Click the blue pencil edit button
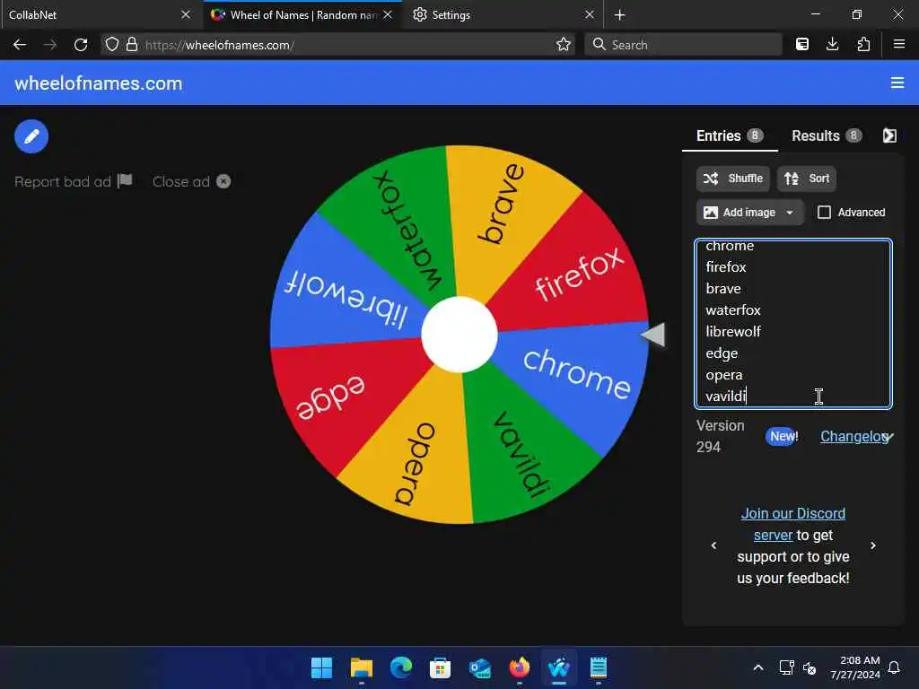The image size is (919, 689). click(x=31, y=136)
